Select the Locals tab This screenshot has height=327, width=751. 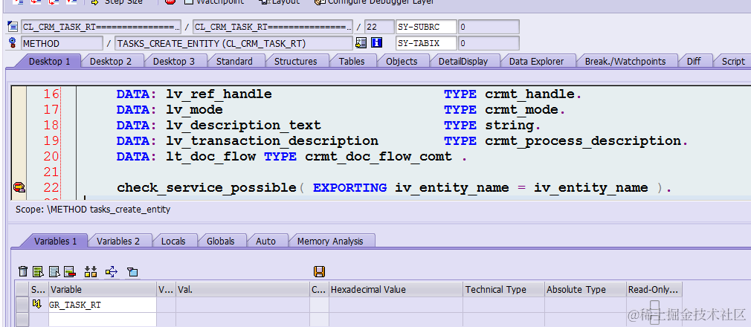173,242
